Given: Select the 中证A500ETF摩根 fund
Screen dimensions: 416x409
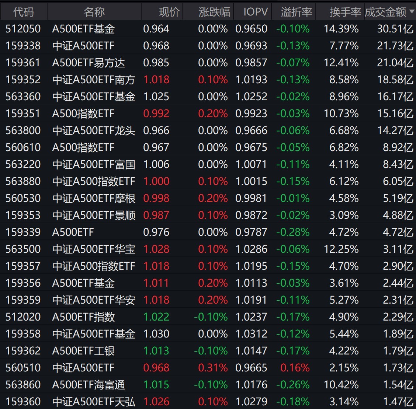Looking at the screenshot, I should [94, 198].
